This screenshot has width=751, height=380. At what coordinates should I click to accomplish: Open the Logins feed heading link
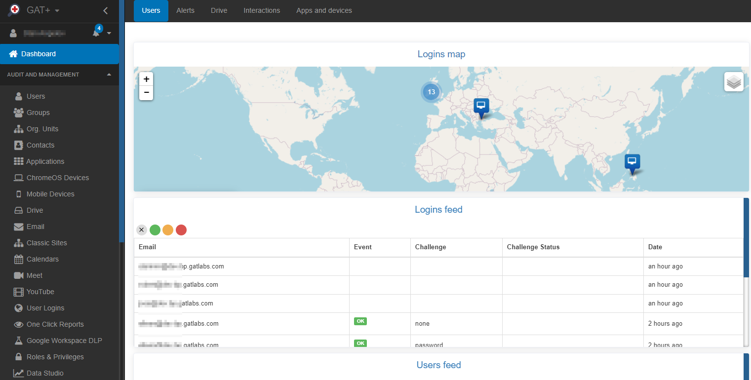pos(438,210)
